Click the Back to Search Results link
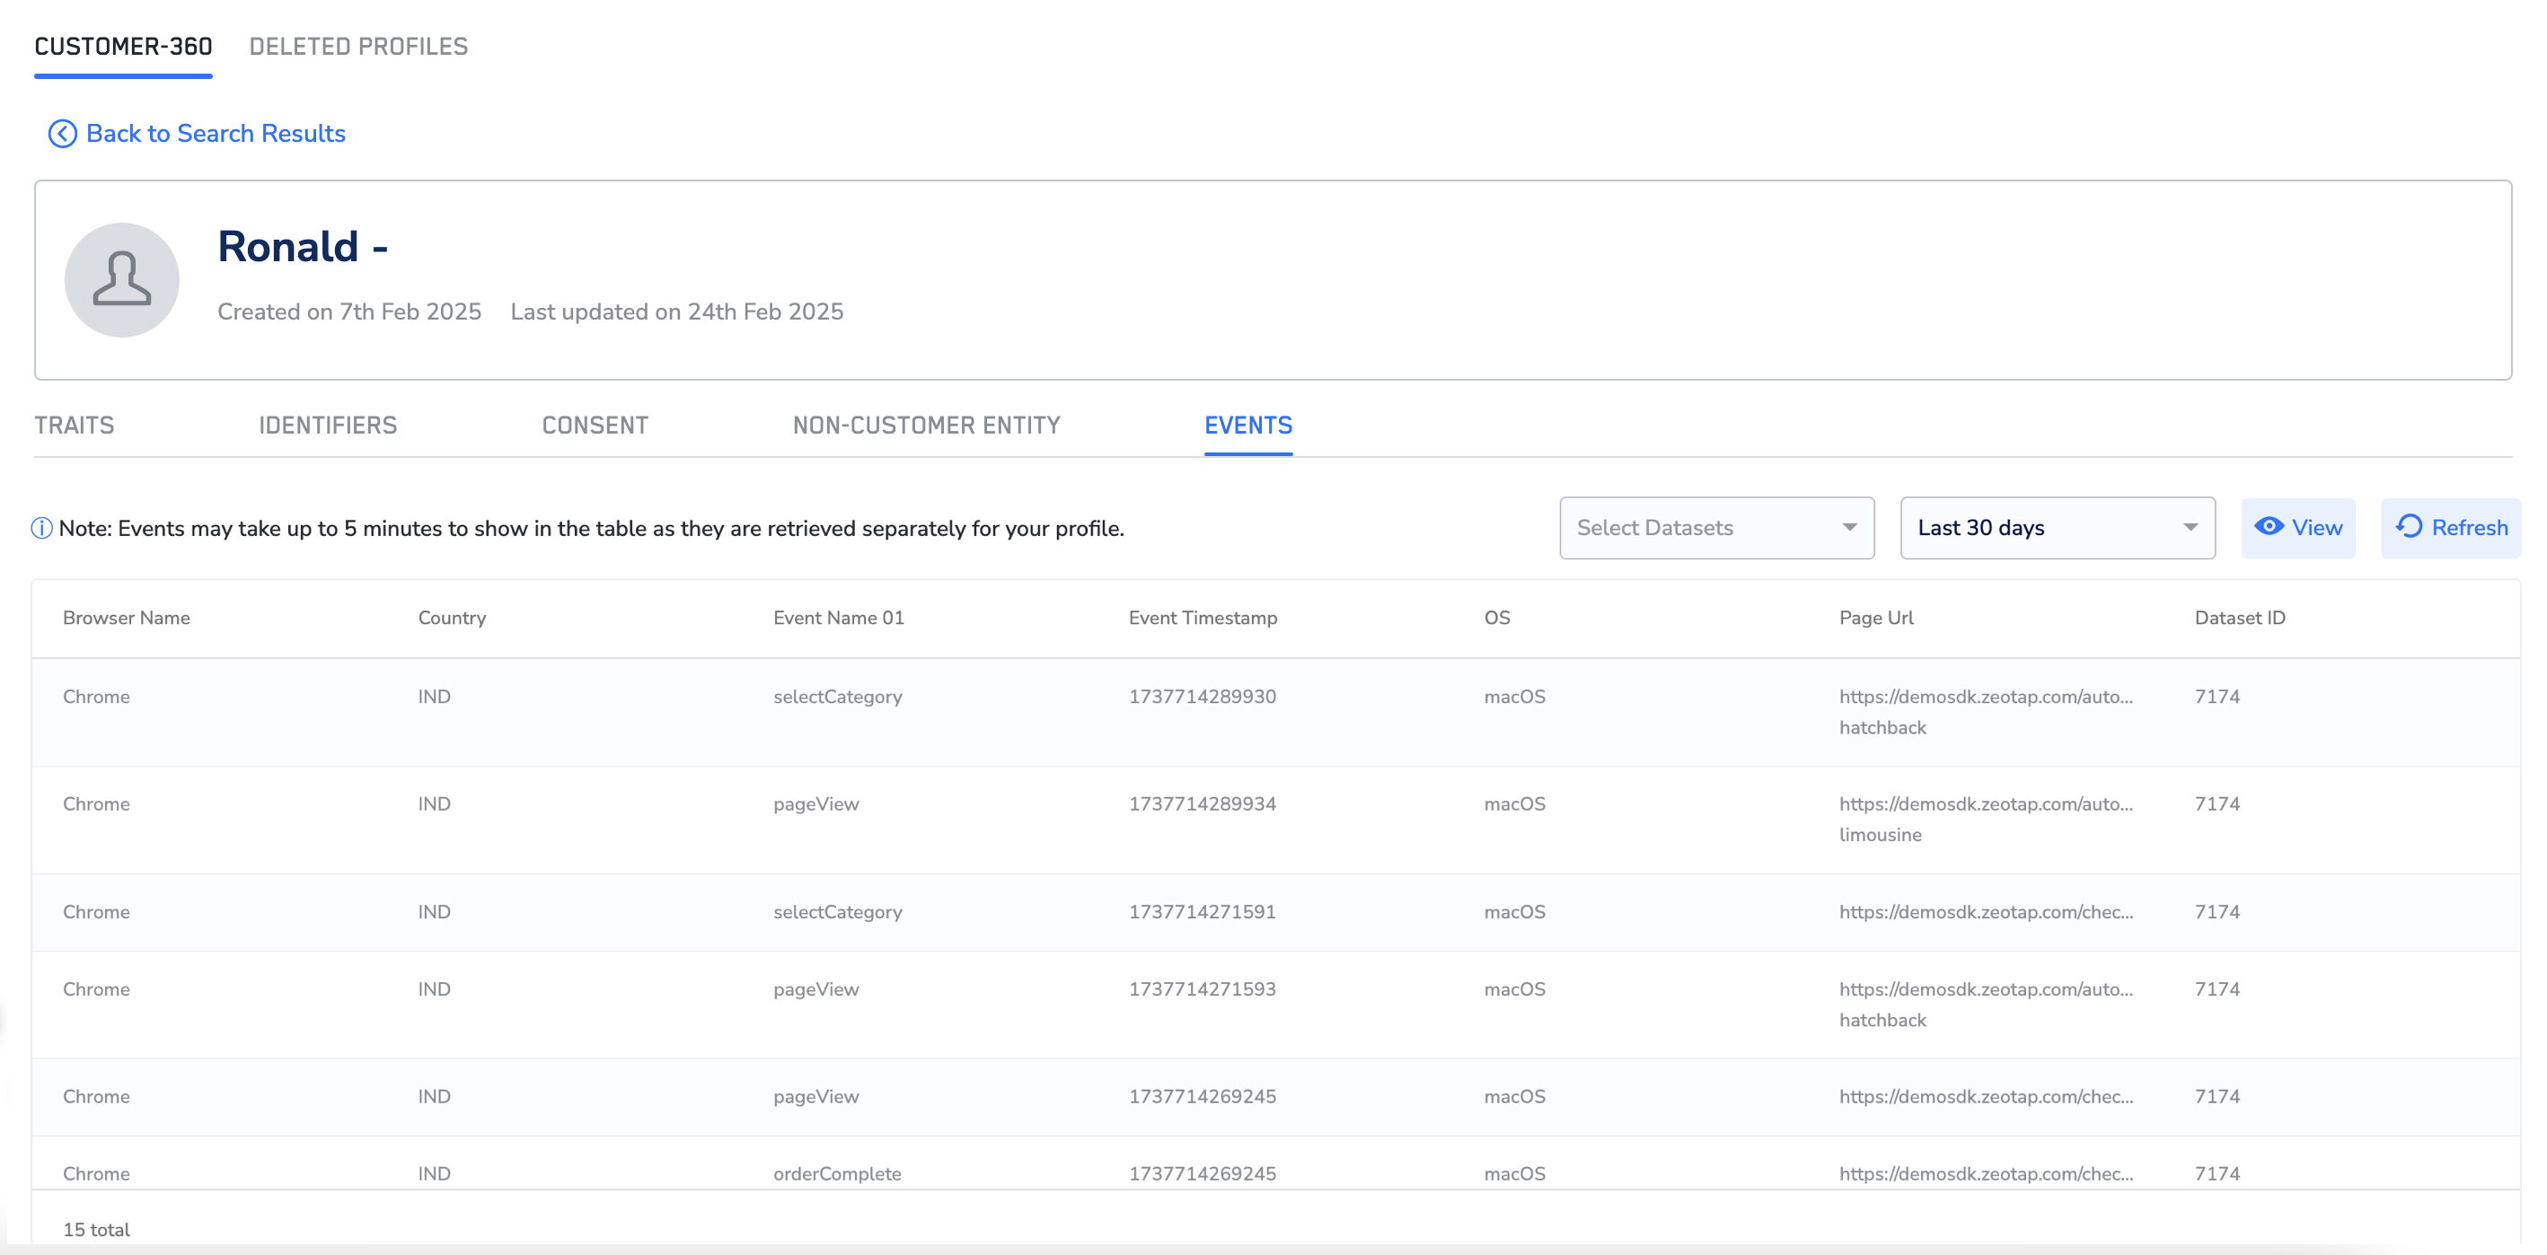Viewport: 2547px width, 1255px height. click(x=216, y=134)
